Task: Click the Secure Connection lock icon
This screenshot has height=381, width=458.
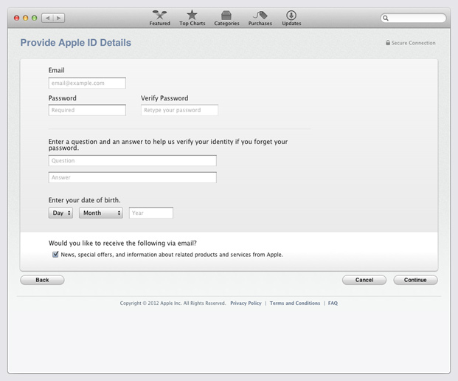Action: 388,43
